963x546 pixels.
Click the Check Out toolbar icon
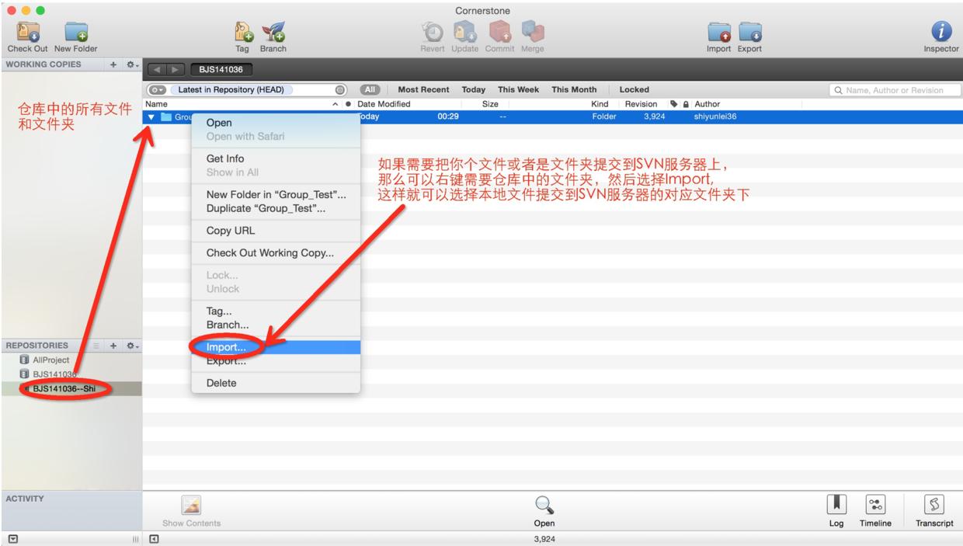[x=27, y=31]
